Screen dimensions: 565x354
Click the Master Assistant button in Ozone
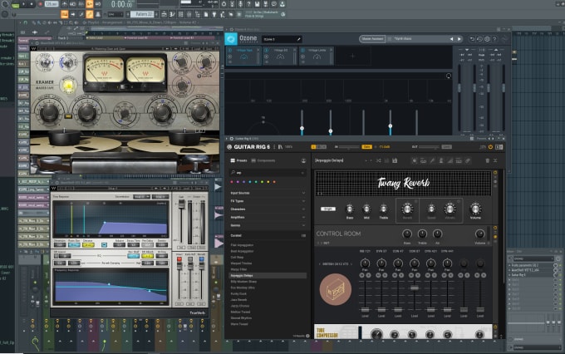click(372, 38)
